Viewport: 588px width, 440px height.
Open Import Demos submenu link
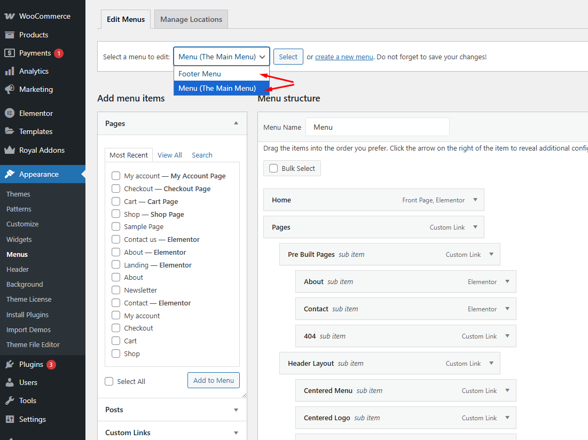28,330
